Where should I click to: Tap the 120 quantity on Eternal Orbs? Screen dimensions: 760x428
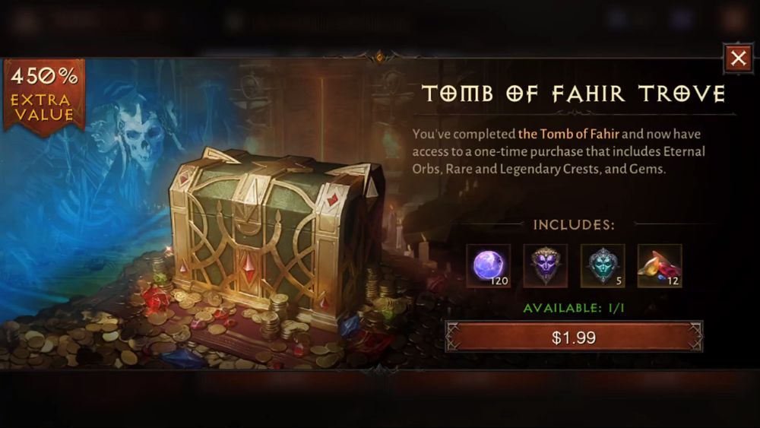coord(499,281)
